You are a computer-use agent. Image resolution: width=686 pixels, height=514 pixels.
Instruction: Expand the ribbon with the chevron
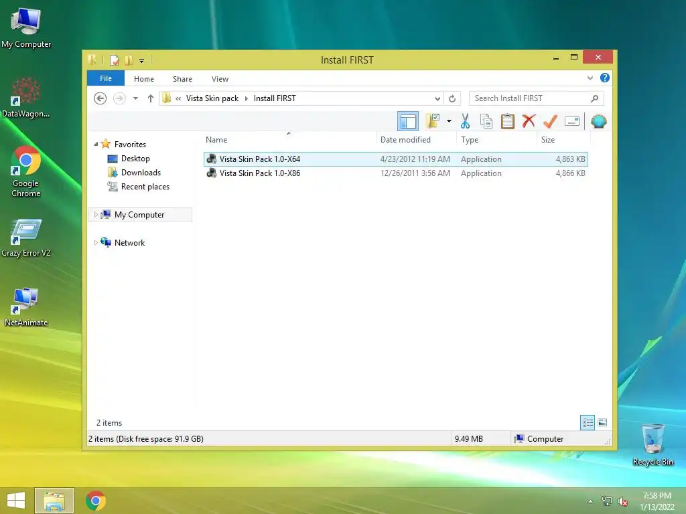click(x=590, y=78)
